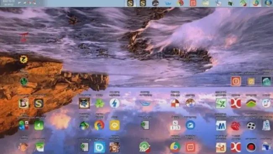Open the green Excel X desktop icon
The image size is (273, 154).
(221, 103)
